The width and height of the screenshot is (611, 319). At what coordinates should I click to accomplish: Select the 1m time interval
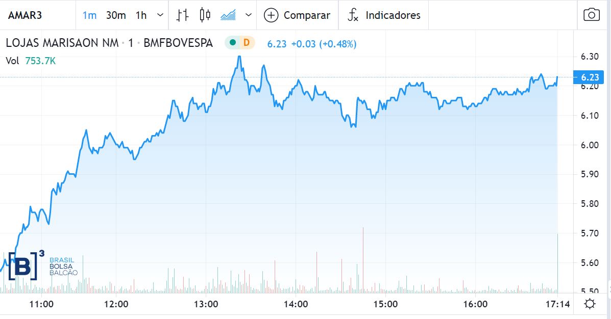point(89,15)
